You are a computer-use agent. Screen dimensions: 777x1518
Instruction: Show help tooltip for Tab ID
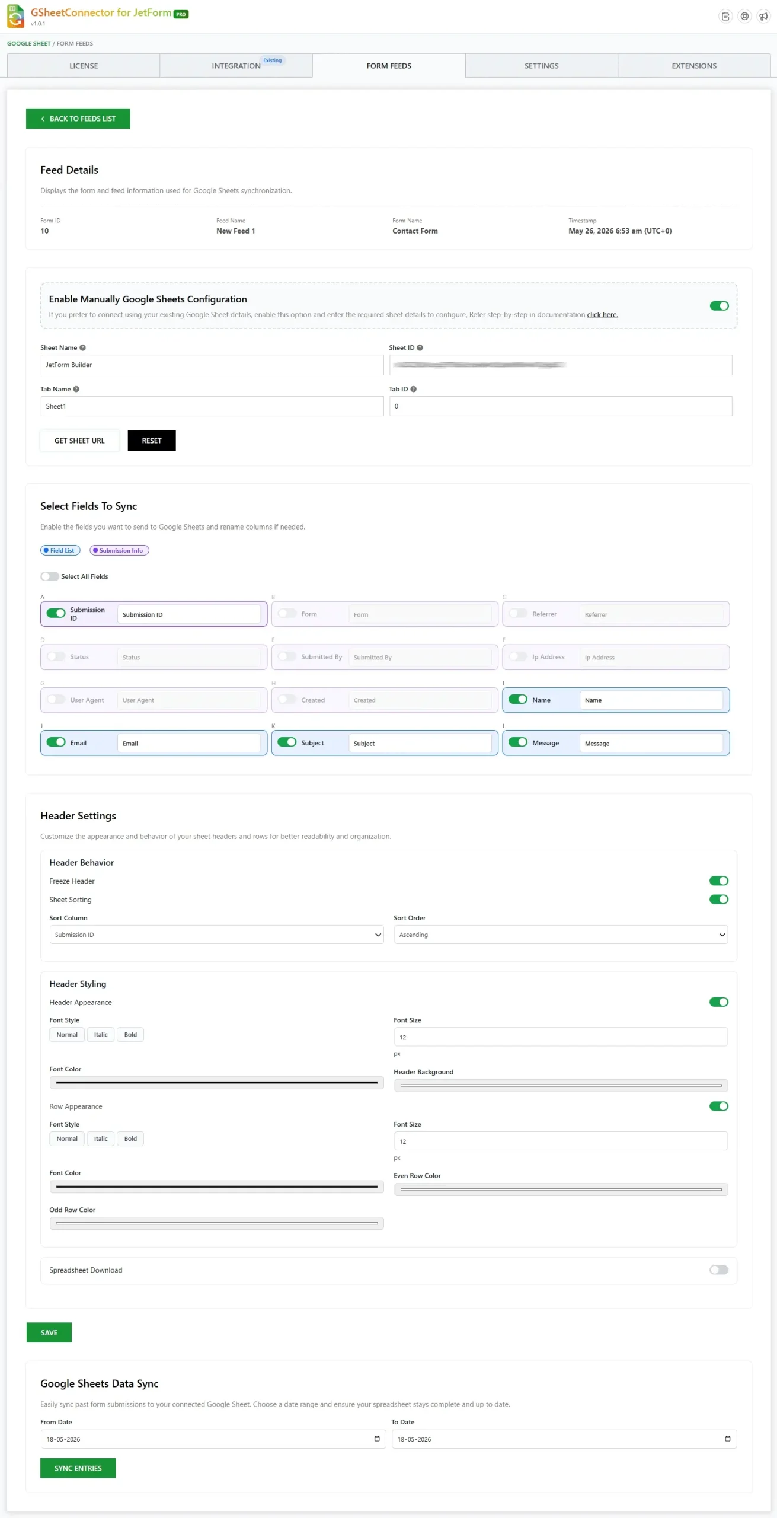point(413,390)
